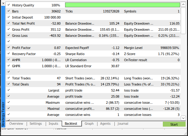Click the Bars value 30602
Viewport: 188px width, 136px height.
click(x=56, y=11)
